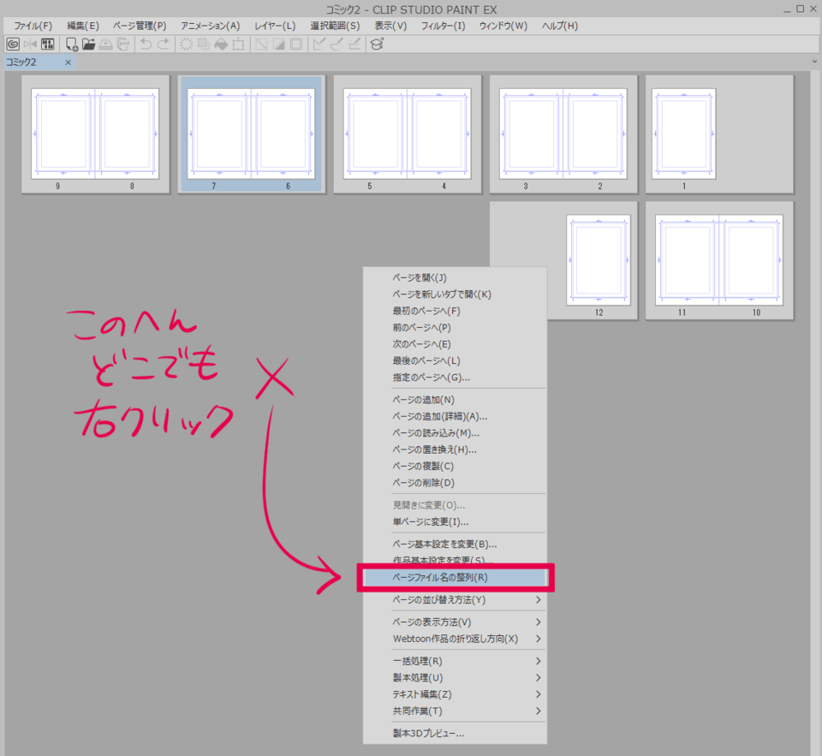
Task: Choose 最初のページへ(F)
Action: (455, 312)
